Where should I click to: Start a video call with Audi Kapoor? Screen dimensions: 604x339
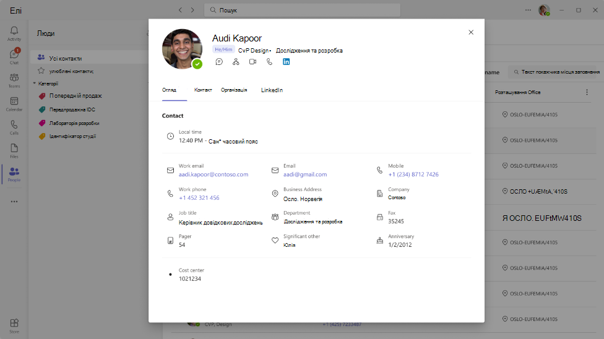click(x=252, y=62)
